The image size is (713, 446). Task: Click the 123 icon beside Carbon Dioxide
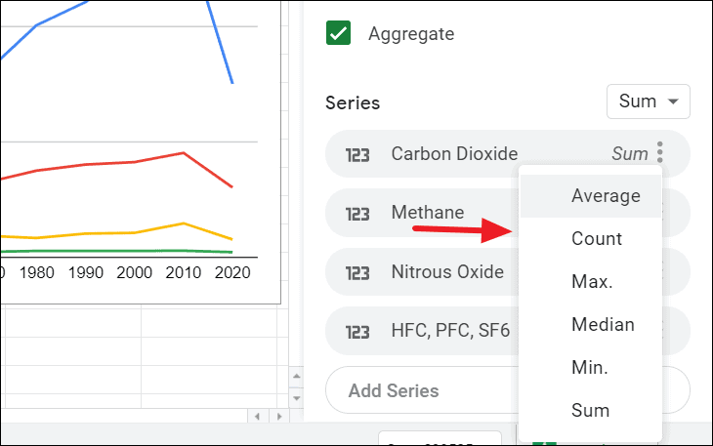pyautogui.click(x=357, y=154)
